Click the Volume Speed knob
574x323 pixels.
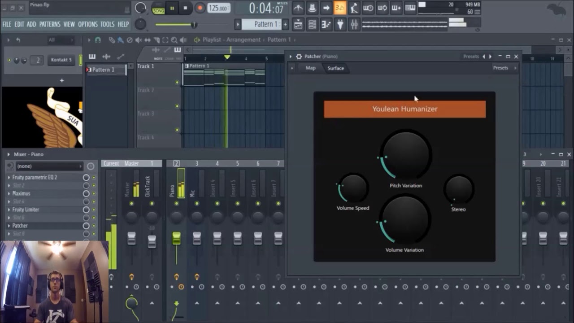(353, 188)
